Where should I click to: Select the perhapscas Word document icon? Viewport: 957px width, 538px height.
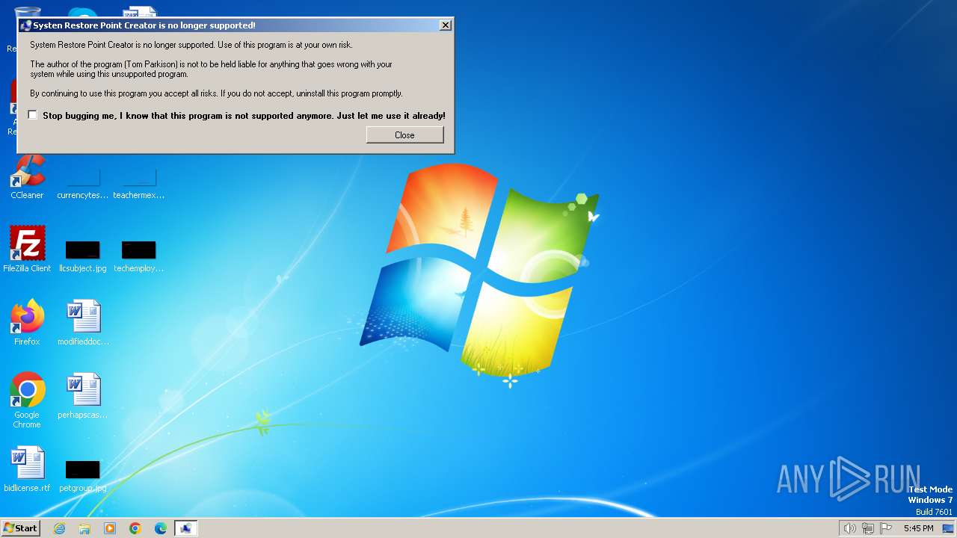click(83, 396)
